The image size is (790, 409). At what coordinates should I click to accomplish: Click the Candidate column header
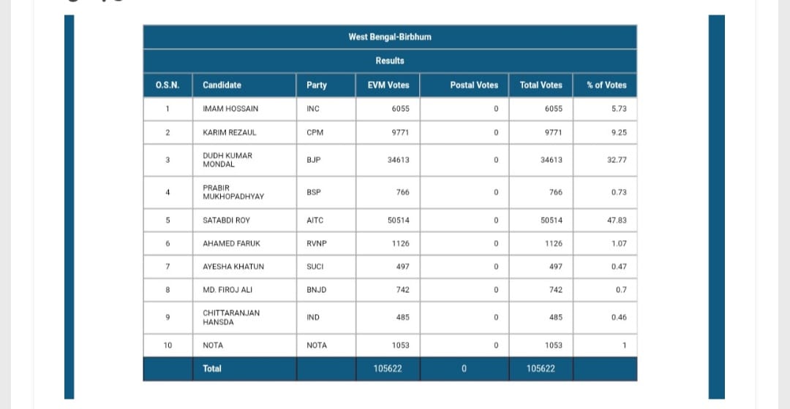pos(244,85)
